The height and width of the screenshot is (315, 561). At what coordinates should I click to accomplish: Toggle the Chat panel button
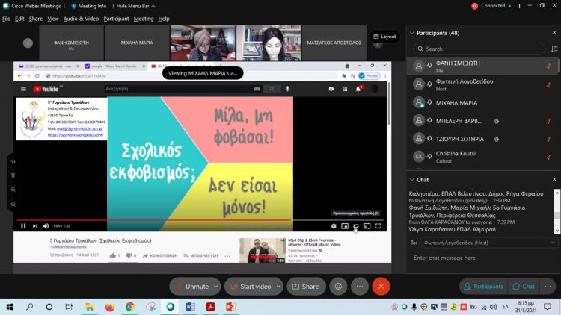click(x=524, y=287)
